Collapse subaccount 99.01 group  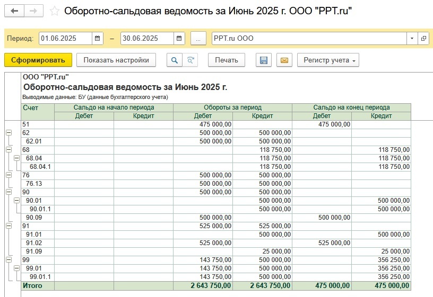[x=16, y=268]
